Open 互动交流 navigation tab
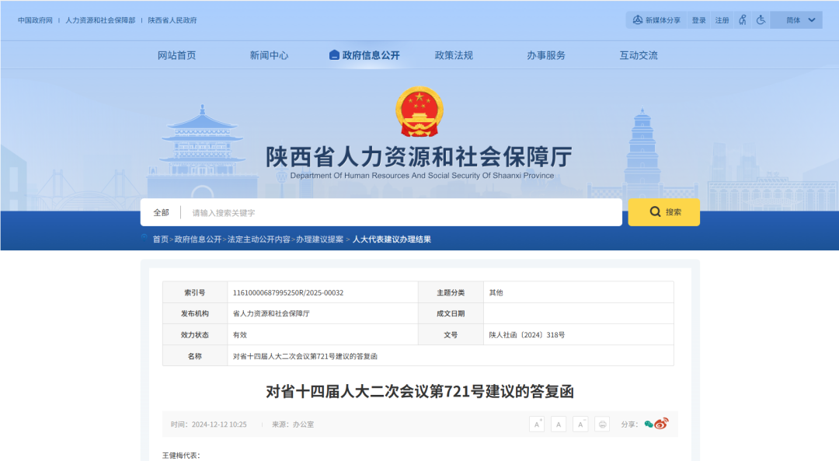The width and height of the screenshot is (839, 461). coord(639,55)
